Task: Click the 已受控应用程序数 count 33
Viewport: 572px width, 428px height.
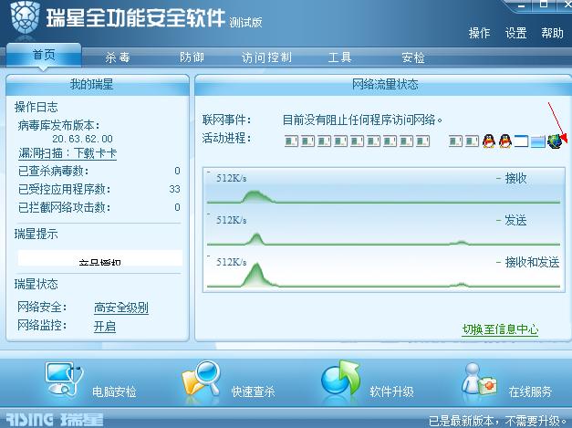Action: (x=175, y=189)
